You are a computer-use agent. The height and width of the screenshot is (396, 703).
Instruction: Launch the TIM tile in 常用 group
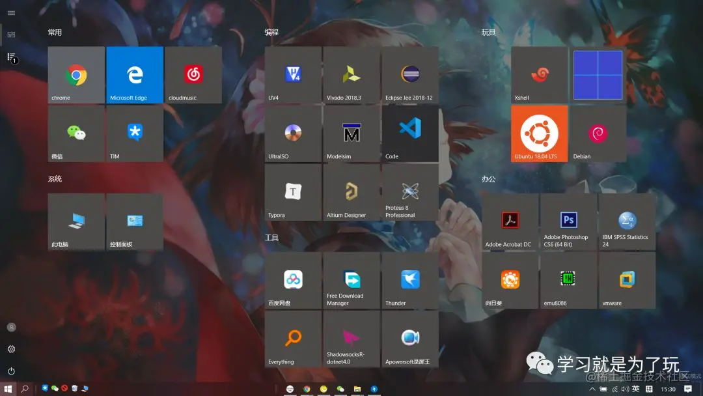(135, 134)
